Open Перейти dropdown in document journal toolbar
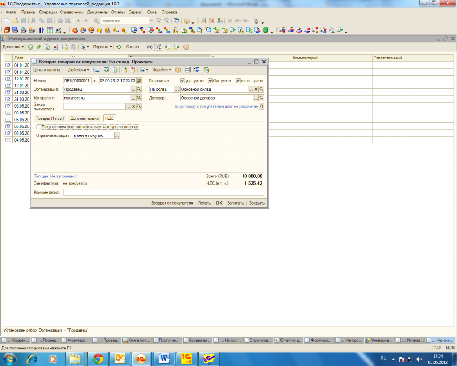Screen dimensions: 457x366 pos(102,47)
